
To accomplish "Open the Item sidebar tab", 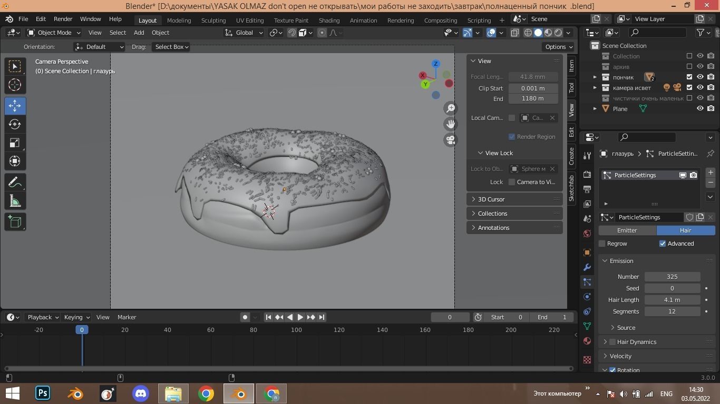I will click(571, 66).
